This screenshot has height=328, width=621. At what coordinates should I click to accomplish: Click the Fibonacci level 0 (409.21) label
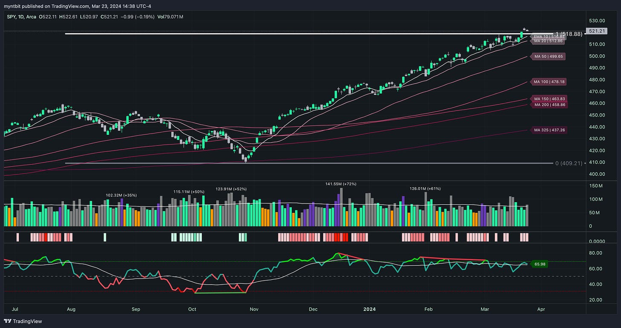(x=569, y=163)
